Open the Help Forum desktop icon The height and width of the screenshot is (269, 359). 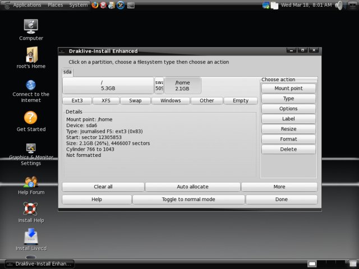pos(31,182)
